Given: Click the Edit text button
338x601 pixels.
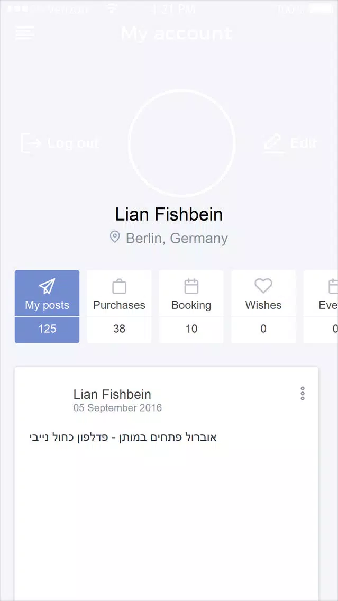Looking at the screenshot, I should coord(304,143).
